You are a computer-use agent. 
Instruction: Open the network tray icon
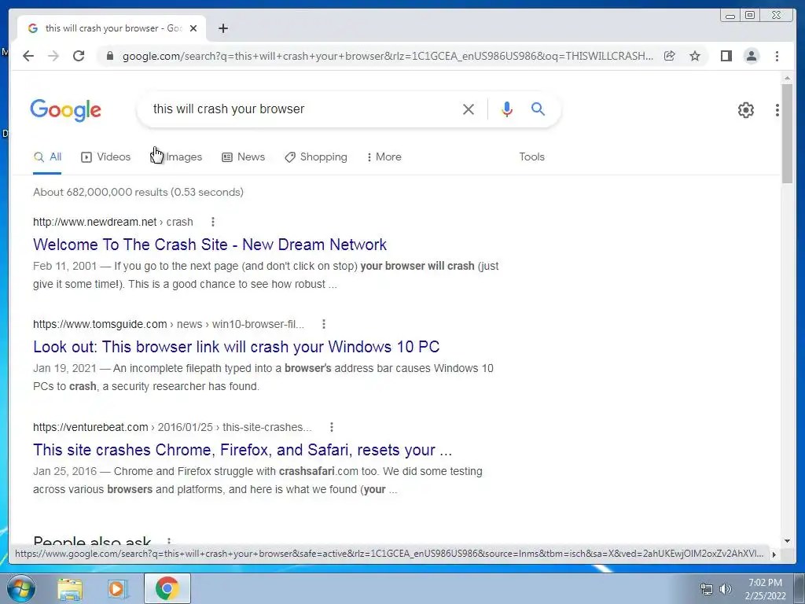pyautogui.click(x=707, y=589)
